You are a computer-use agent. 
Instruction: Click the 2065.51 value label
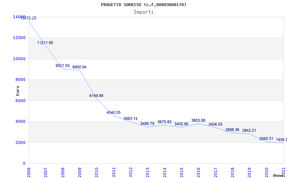point(266,139)
